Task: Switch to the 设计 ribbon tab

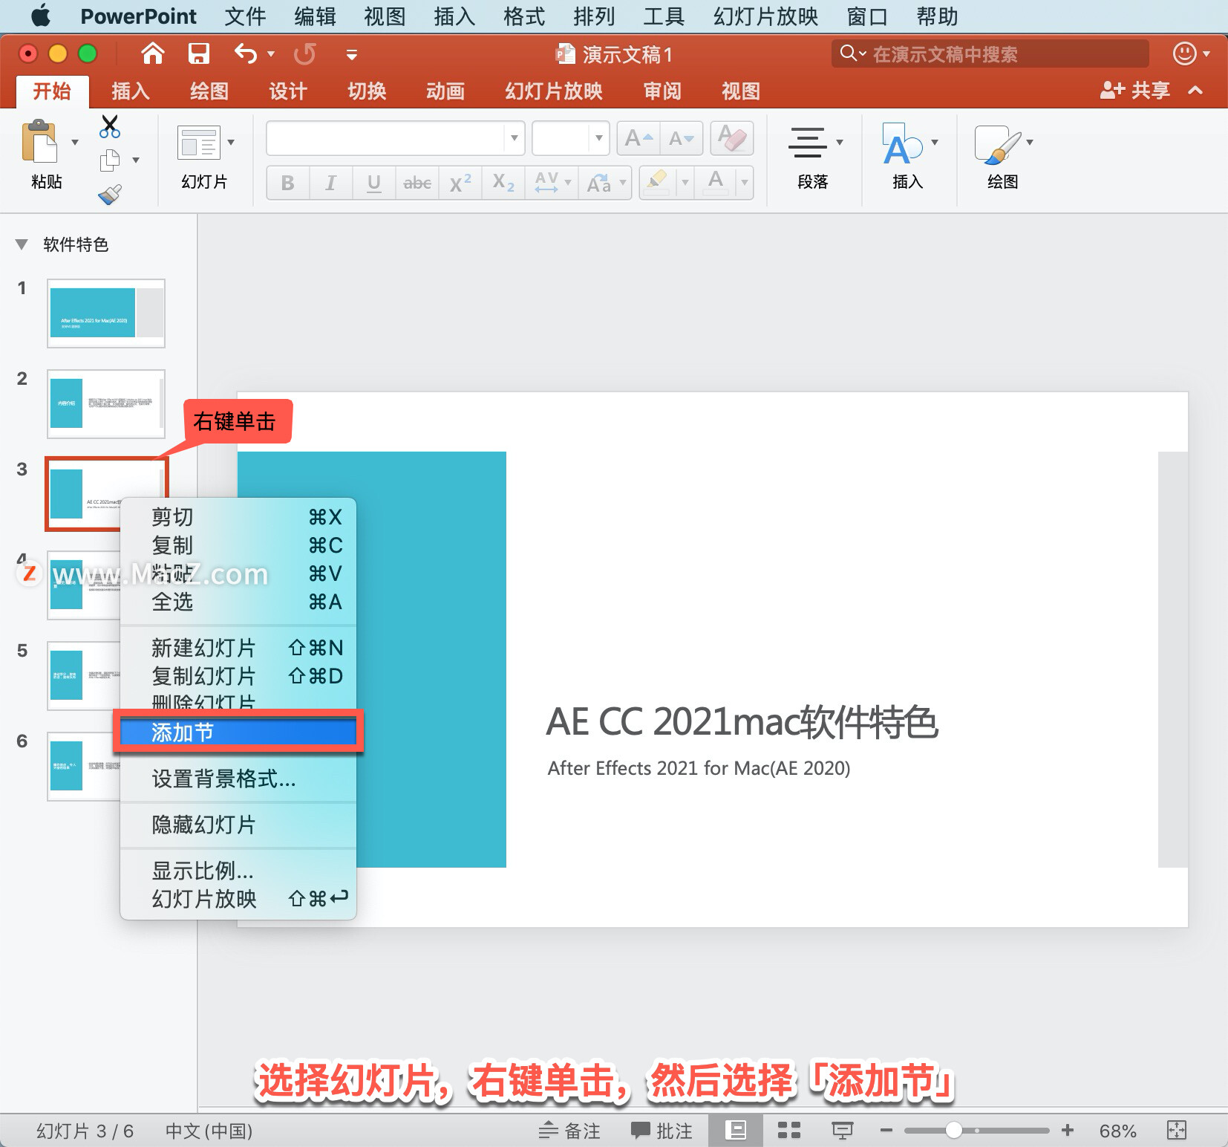Action: [287, 91]
